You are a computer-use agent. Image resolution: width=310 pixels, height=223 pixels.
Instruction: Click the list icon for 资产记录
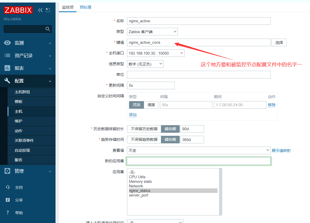coord(7,56)
